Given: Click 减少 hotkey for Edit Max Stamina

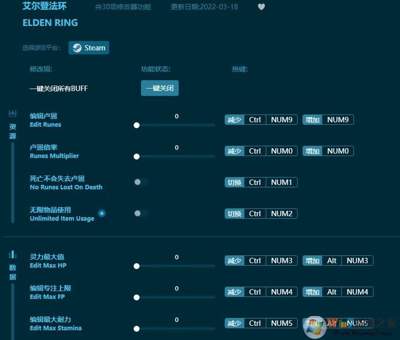Looking at the screenshot, I should (235, 323).
